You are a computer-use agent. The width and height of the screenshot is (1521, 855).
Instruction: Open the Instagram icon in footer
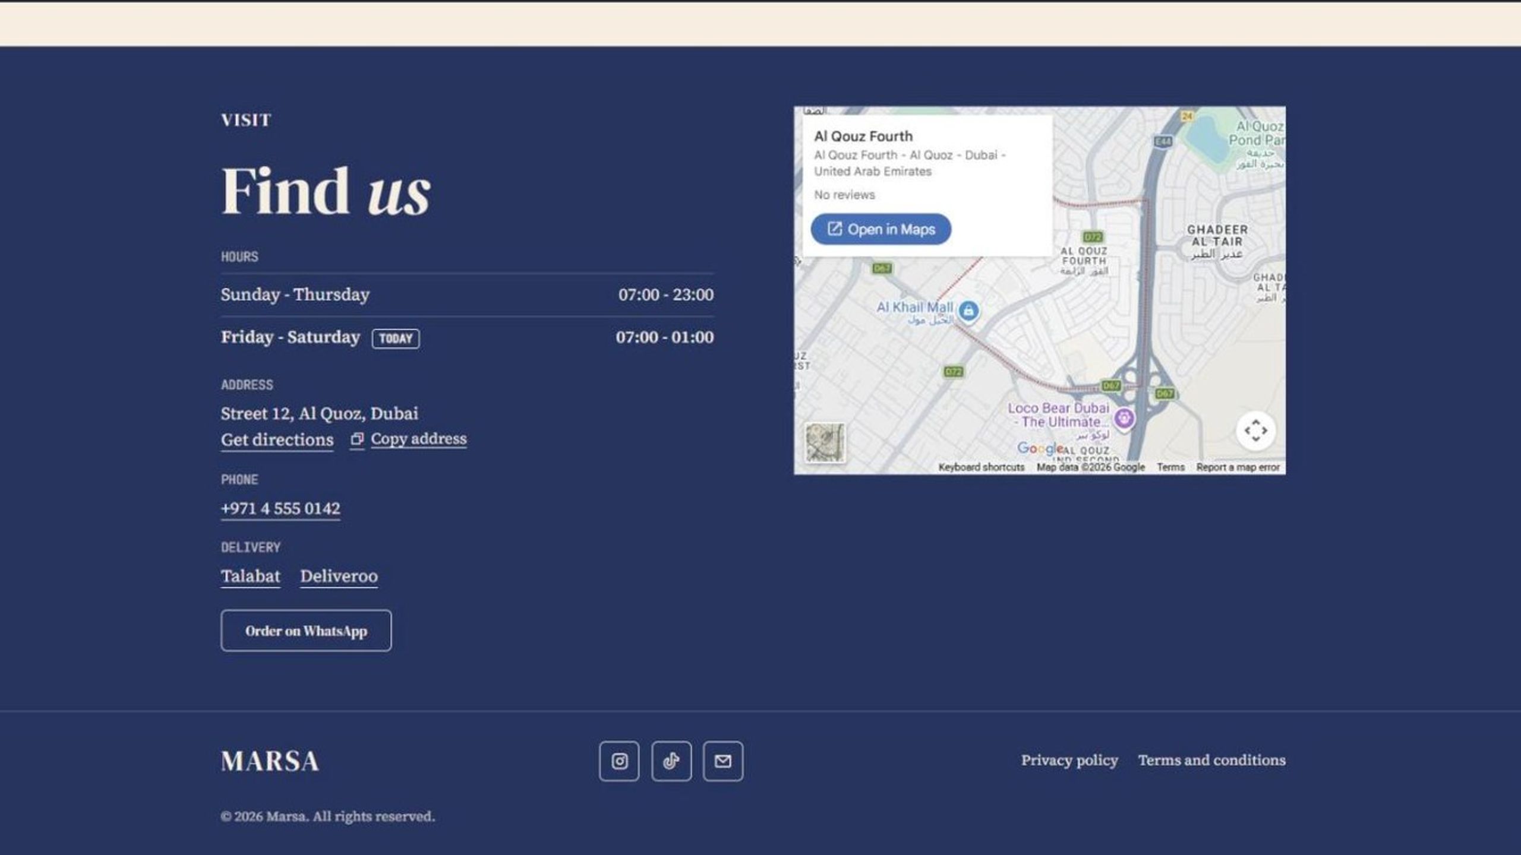coord(619,761)
